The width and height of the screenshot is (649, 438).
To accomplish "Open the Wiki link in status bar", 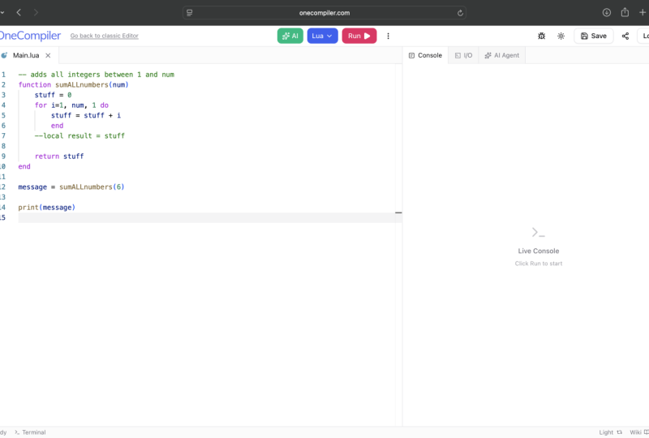I will click(x=639, y=432).
